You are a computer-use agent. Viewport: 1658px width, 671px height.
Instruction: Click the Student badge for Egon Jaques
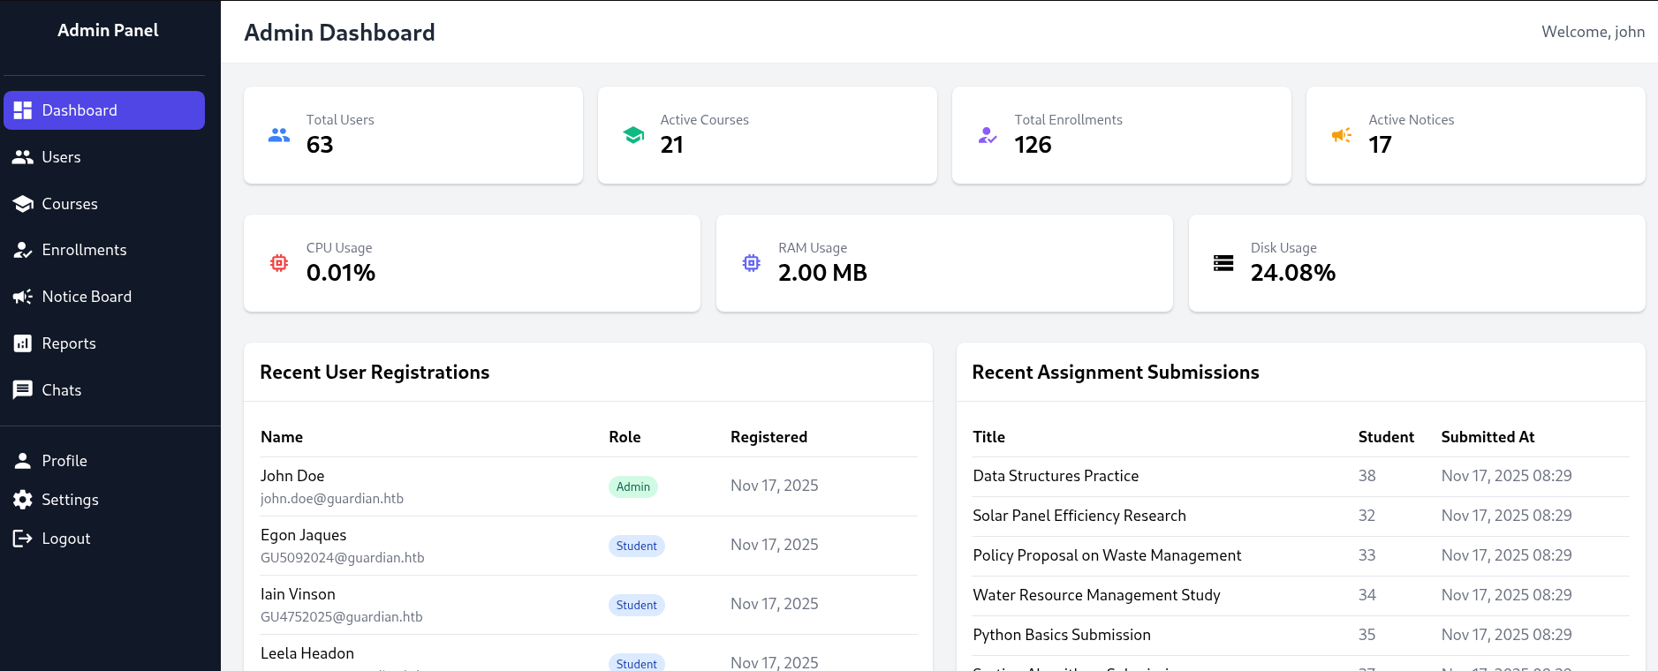pos(636,546)
